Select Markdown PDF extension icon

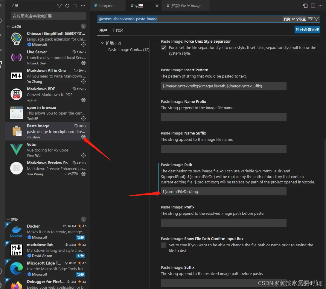16,94
